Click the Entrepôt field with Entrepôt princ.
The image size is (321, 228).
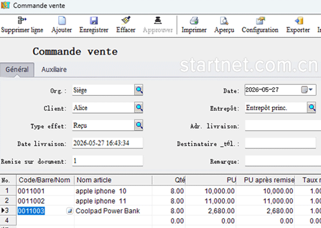click(276, 108)
